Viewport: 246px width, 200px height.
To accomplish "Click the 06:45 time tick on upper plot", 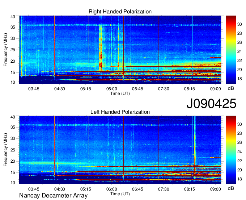I will pos(137,89).
